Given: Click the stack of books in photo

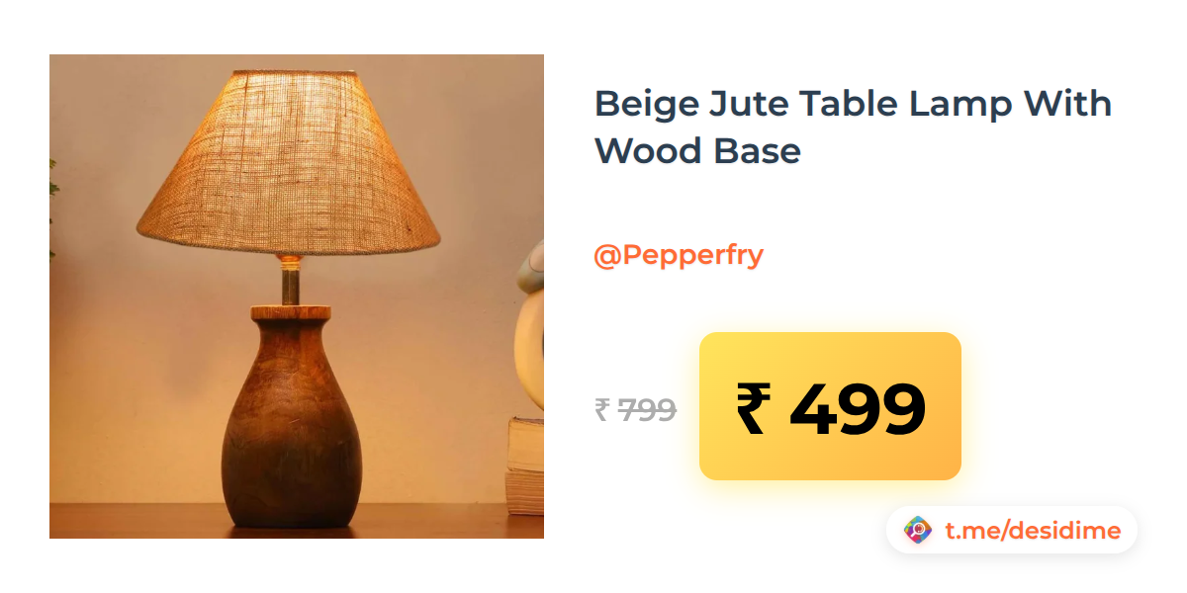Looking at the screenshot, I should 525,465.
